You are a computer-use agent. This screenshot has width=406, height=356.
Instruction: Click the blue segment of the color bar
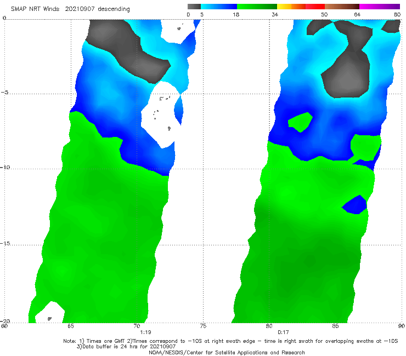(219, 7)
